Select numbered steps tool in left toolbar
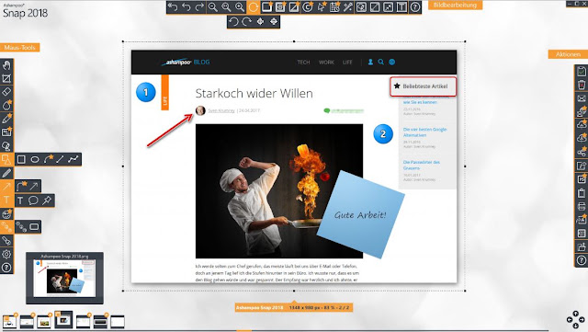The width and height of the screenshot is (588, 332). (x=6, y=227)
